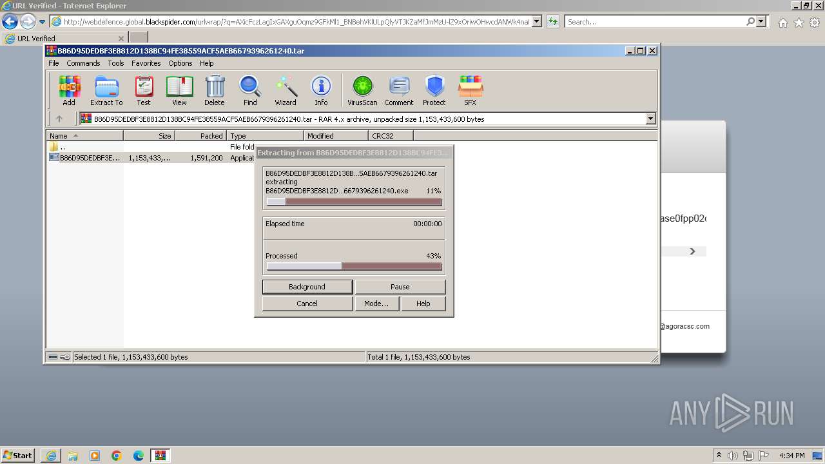
Task: Launch the Wizard wand tool
Action: [x=286, y=90]
